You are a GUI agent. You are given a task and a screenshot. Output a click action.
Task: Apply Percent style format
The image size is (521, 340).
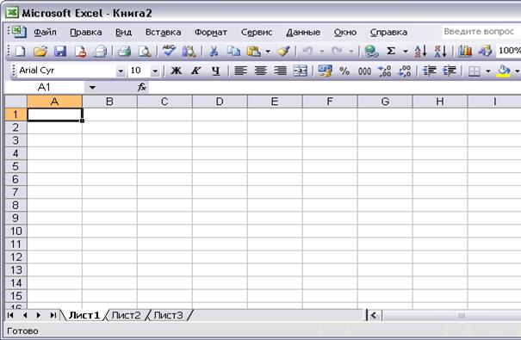point(344,71)
